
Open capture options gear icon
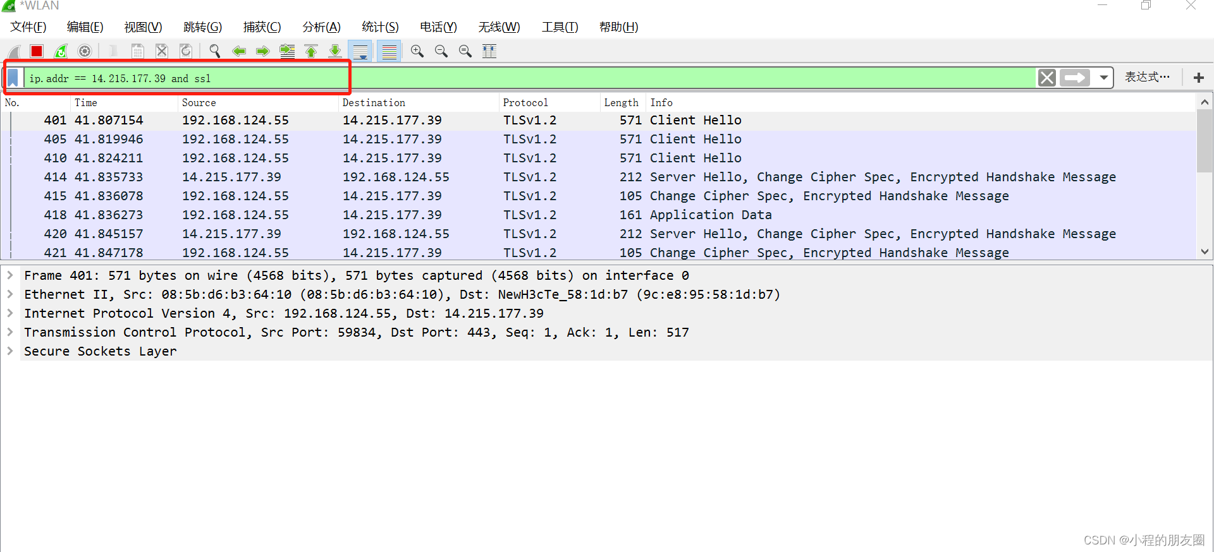pyautogui.click(x=85, y=51)
